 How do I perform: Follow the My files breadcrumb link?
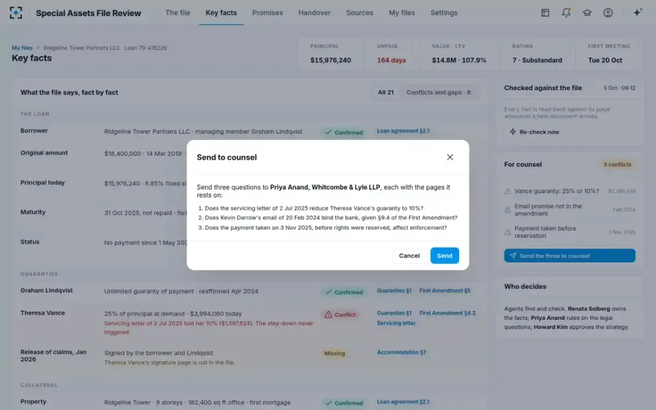[22, 48]
